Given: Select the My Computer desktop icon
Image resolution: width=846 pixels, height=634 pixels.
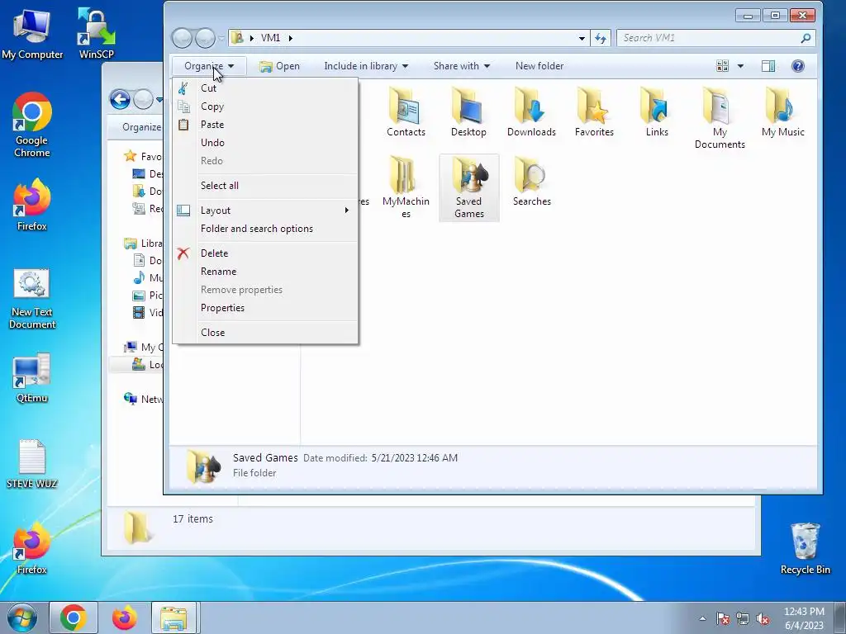Looking at the screenshot, I should click(x=32, y=33).
